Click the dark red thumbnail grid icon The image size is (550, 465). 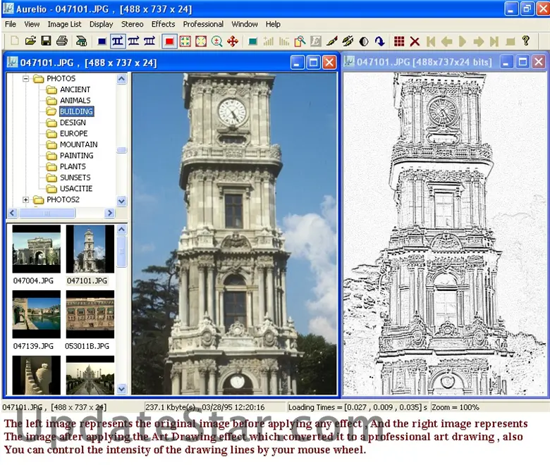399,41
